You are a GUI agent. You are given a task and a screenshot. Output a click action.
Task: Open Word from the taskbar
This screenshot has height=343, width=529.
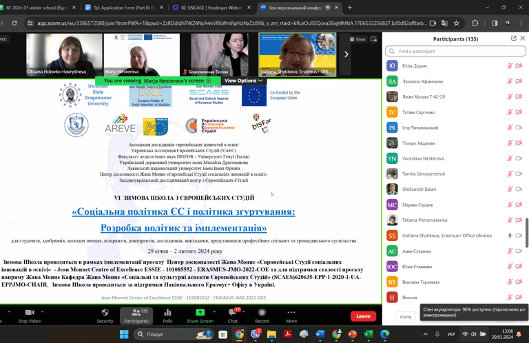point(320,334)
